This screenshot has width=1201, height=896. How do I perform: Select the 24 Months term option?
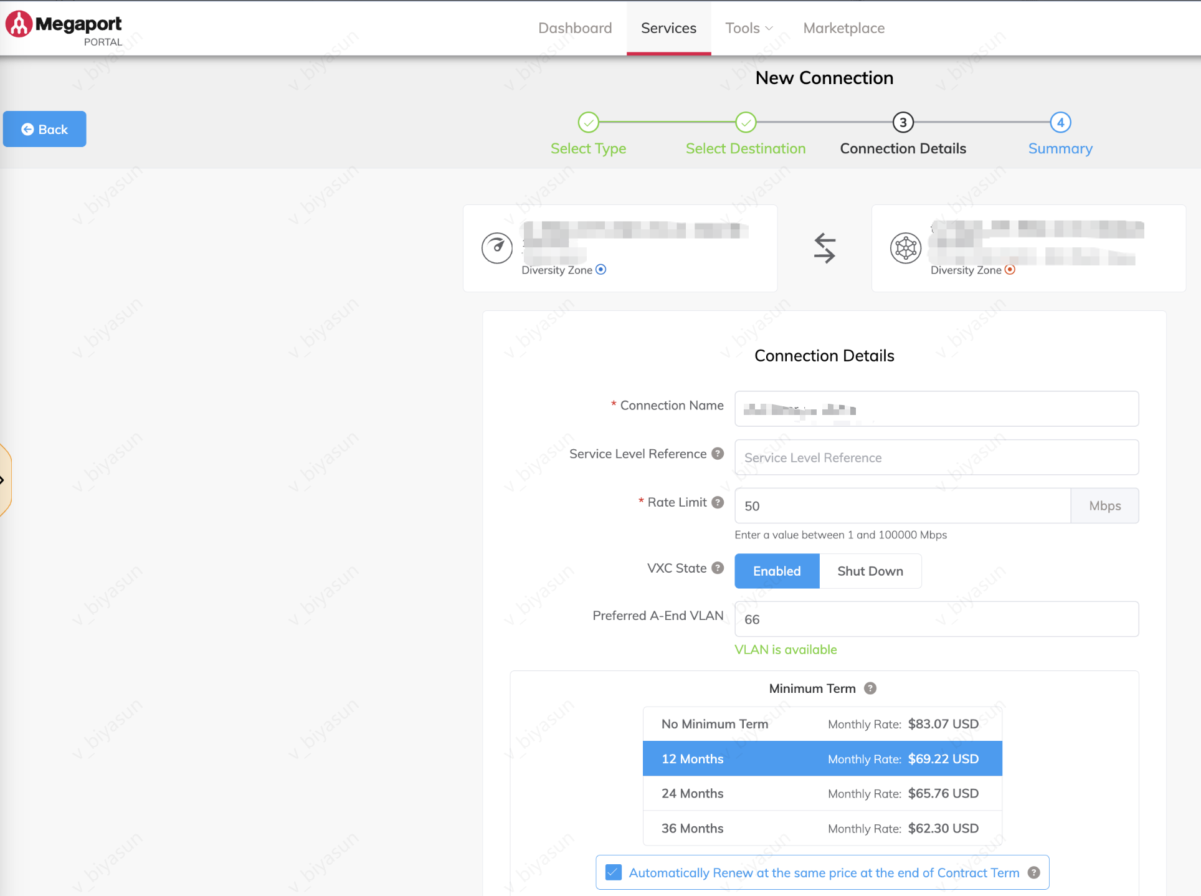[822, 794]
